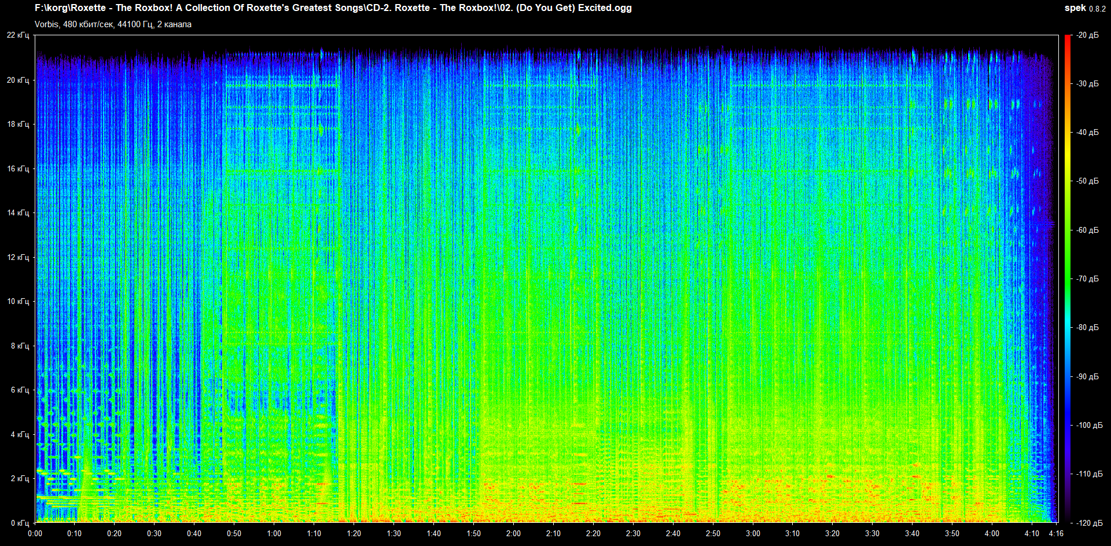This screenshot has height=546, width=1111.
Task: Click the file path title text
Action: point(333,8)
